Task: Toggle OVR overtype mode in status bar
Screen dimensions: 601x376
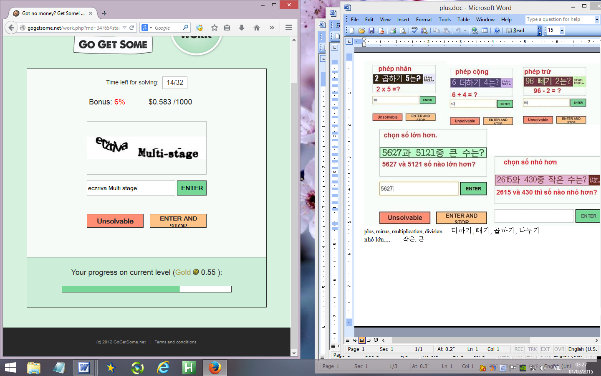Action: click(559, 349)
